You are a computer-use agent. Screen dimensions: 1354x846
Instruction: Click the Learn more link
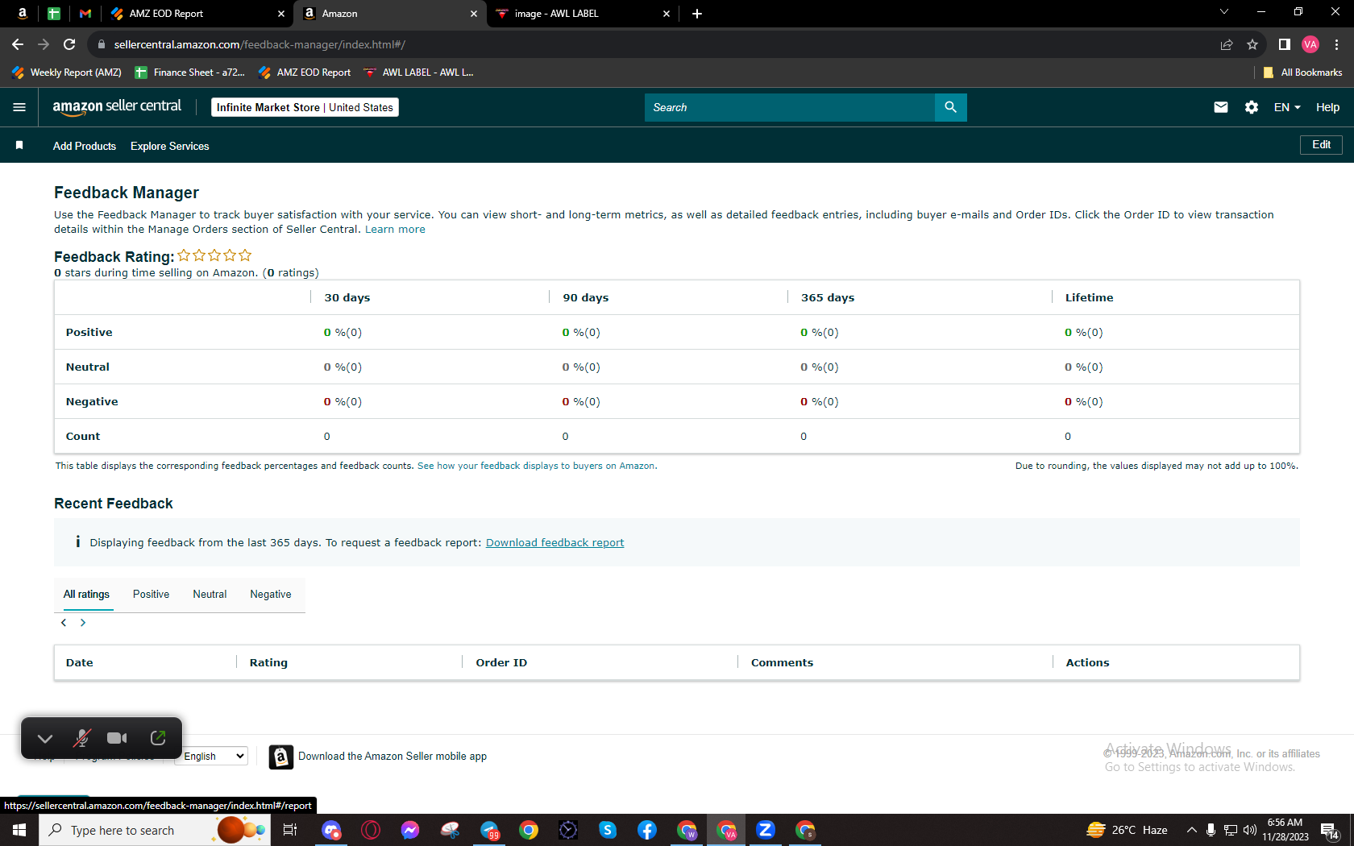(x=395, y=230)
